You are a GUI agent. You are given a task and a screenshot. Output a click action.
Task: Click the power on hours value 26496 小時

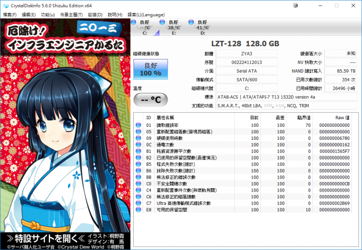[341, 88]
